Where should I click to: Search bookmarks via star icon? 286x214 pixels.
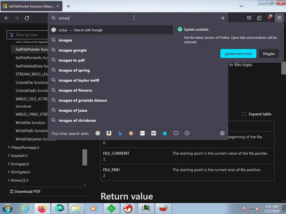tap(165, 133)
